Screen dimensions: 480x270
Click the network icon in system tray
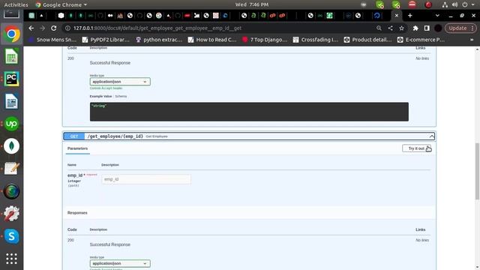(x=445, y=4)
